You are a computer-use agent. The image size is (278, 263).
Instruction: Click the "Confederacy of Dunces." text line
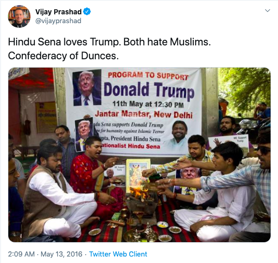[63, 56]
